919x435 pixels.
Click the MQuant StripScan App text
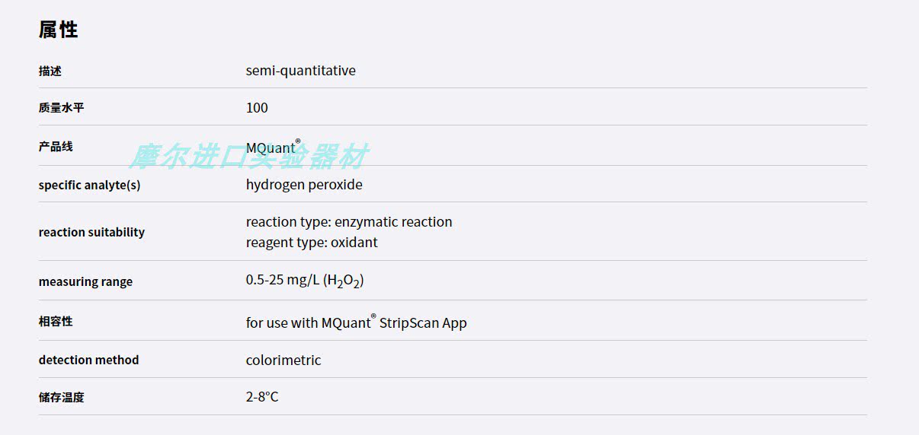[x=394, y=322]
